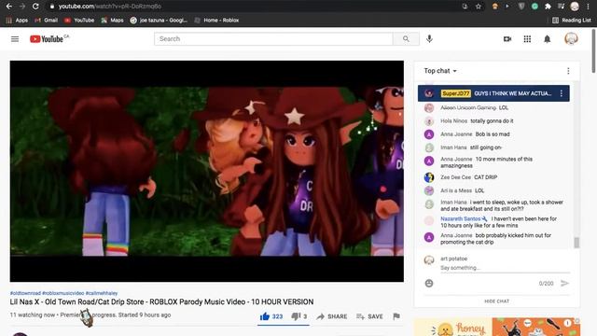Viewport: 597px width, 336px height.
Task: Open the emoji picker in chat
Action: coord(429,283)
